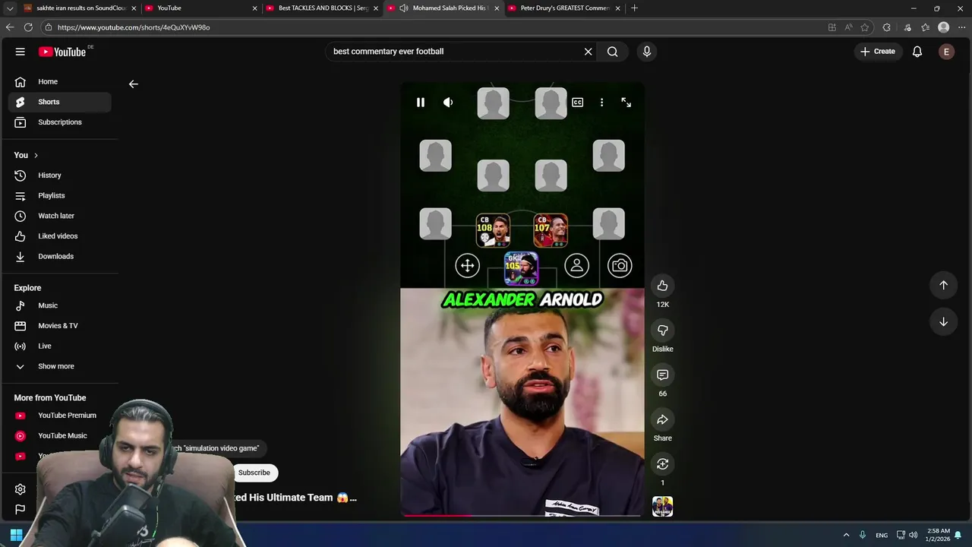Switch to the Best TACKLES AND BLOCKS tab

(322, 8)
